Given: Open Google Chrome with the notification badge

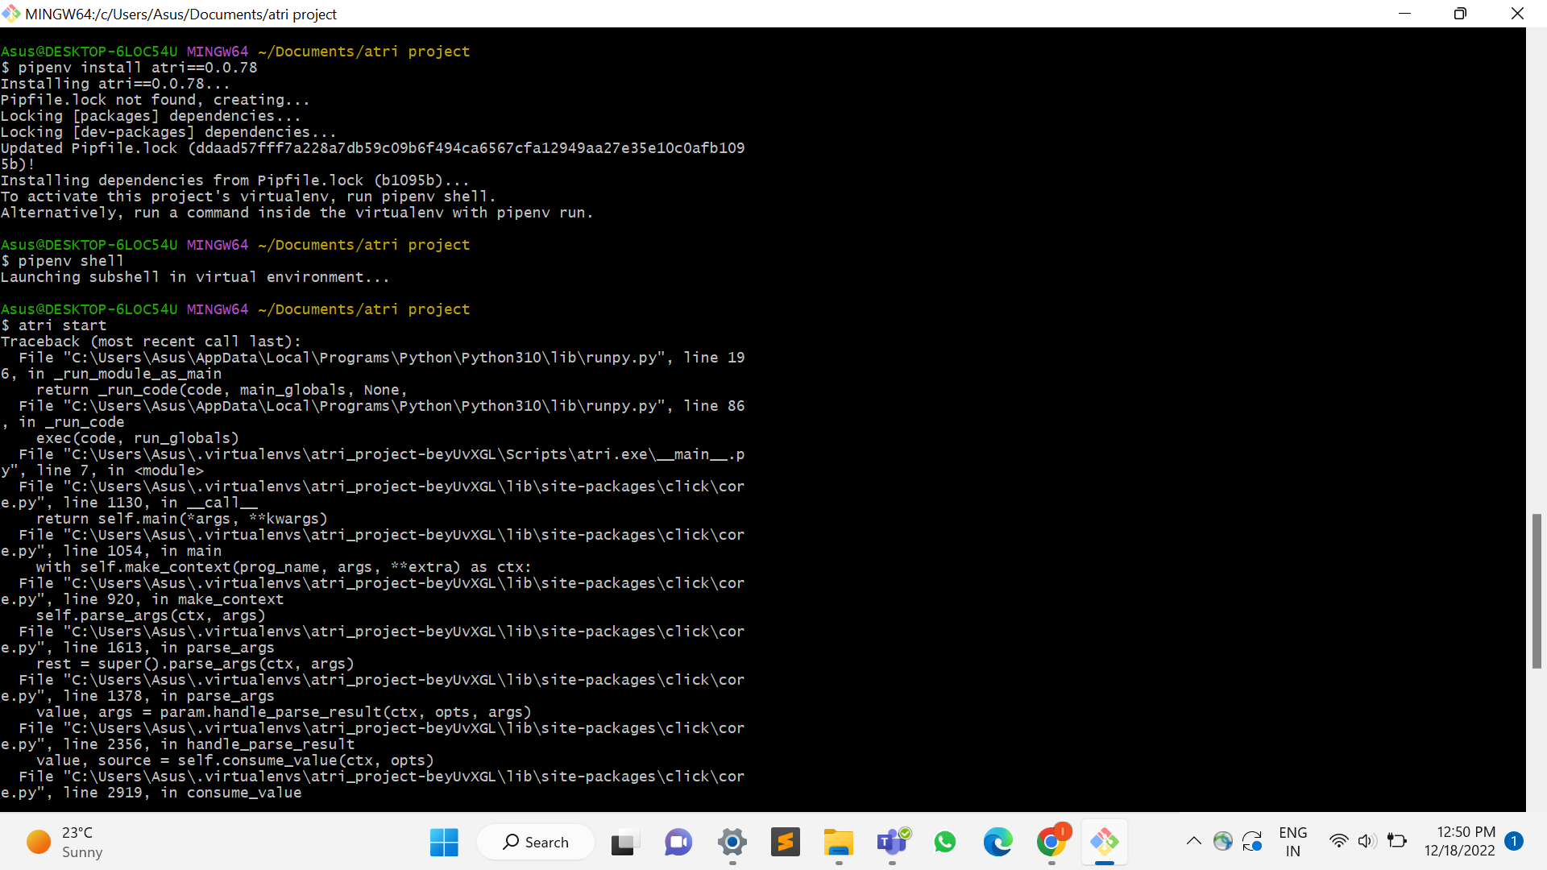Looking at the screenshot, I should point(1051,842).
